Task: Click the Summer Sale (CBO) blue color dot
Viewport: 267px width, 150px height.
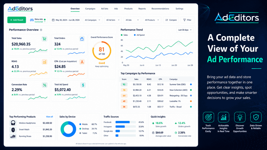Action: point(191,84)
